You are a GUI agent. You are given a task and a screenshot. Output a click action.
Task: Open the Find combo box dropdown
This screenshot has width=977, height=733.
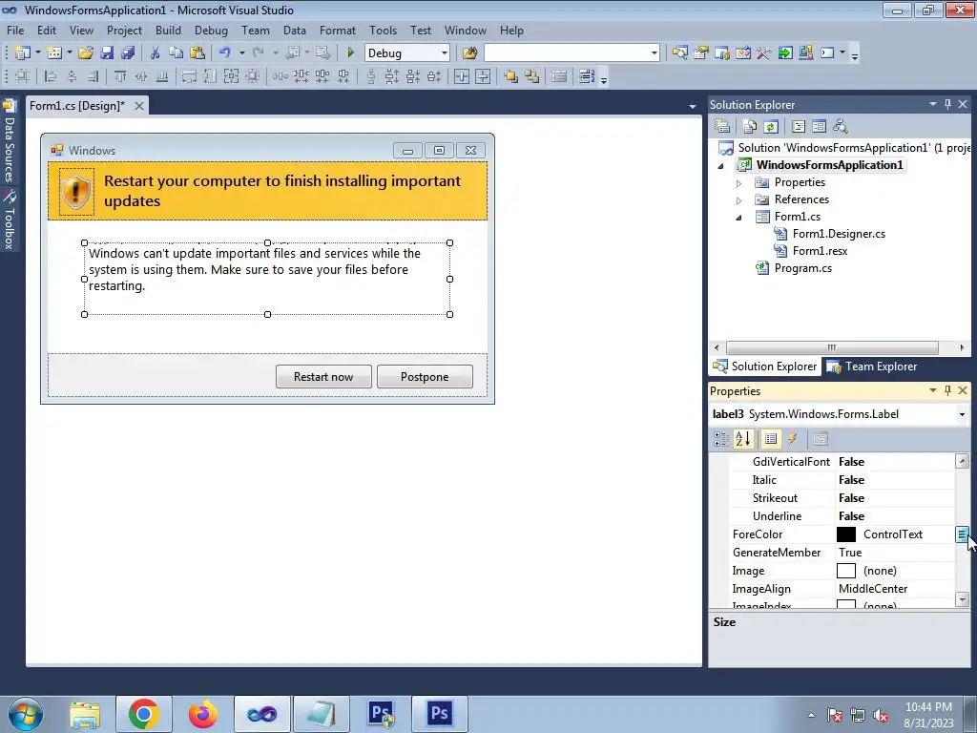point(654,53)
